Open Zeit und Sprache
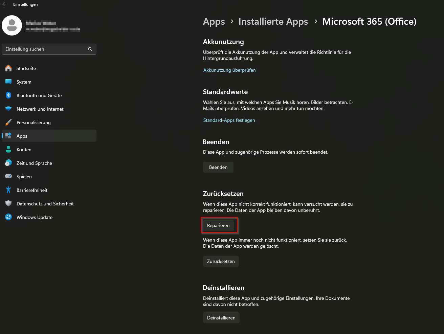The height and width of the screenshot is (334, 444). coord(49,163)
